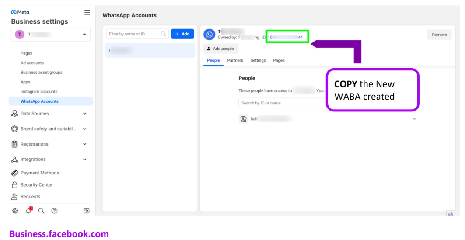Click the Filter by name or ID field
Screen dimensions: 465x240
[137, 34]
